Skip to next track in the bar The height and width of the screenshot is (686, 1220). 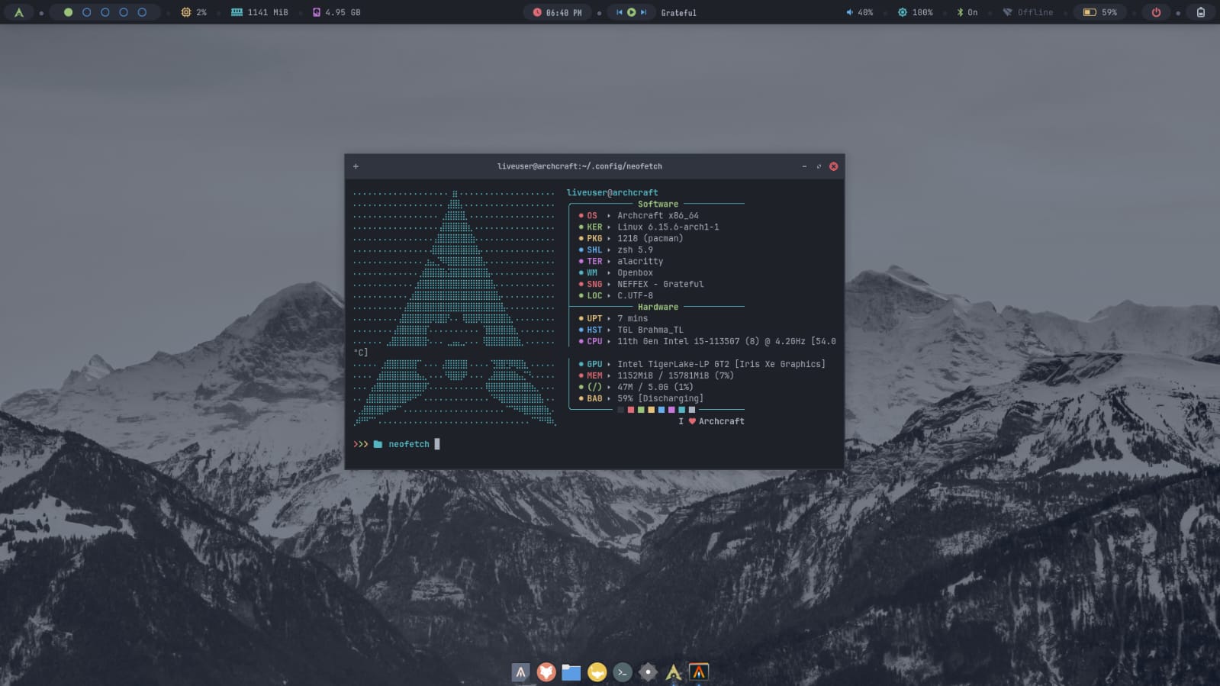[643, 12]
